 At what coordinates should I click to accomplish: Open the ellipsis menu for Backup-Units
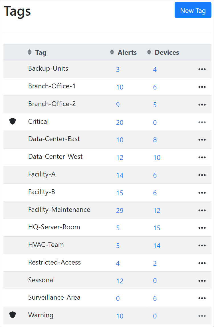[x=202, y=69]
